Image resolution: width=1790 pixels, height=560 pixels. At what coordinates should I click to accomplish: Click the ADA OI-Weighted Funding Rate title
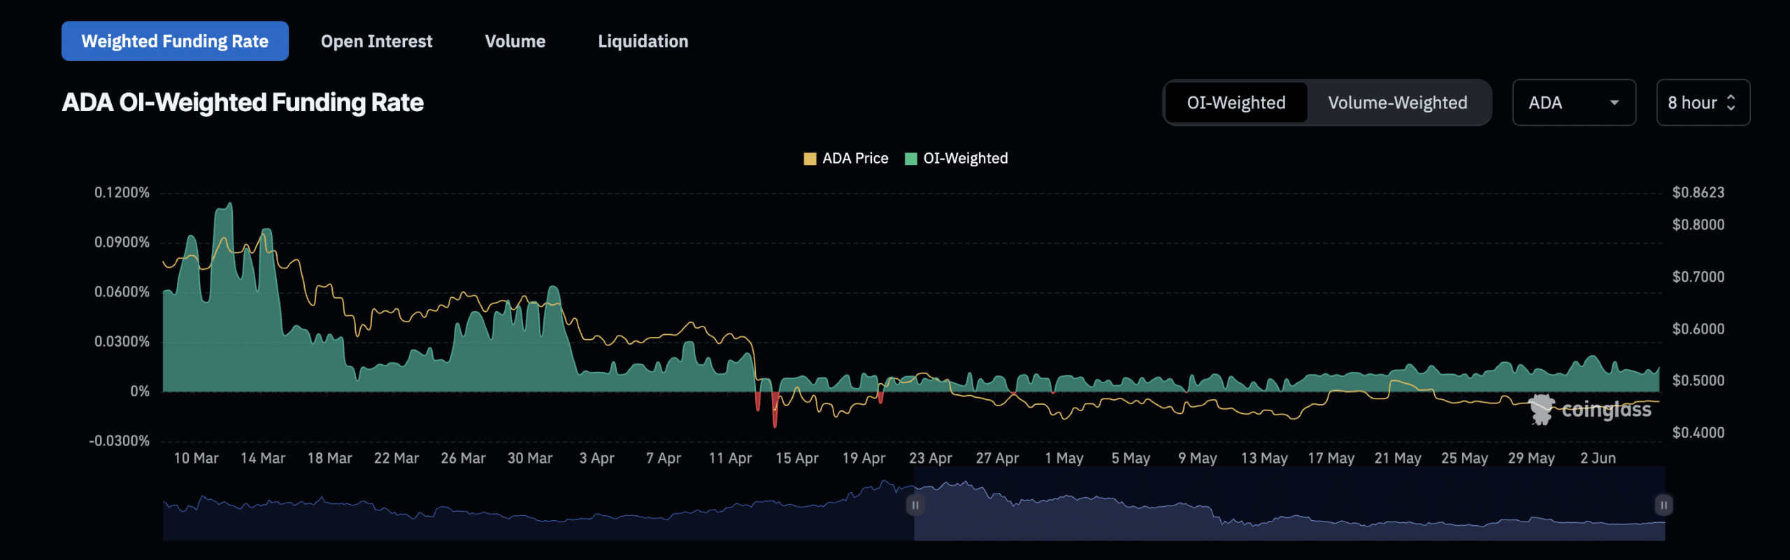tap(243, 103)
